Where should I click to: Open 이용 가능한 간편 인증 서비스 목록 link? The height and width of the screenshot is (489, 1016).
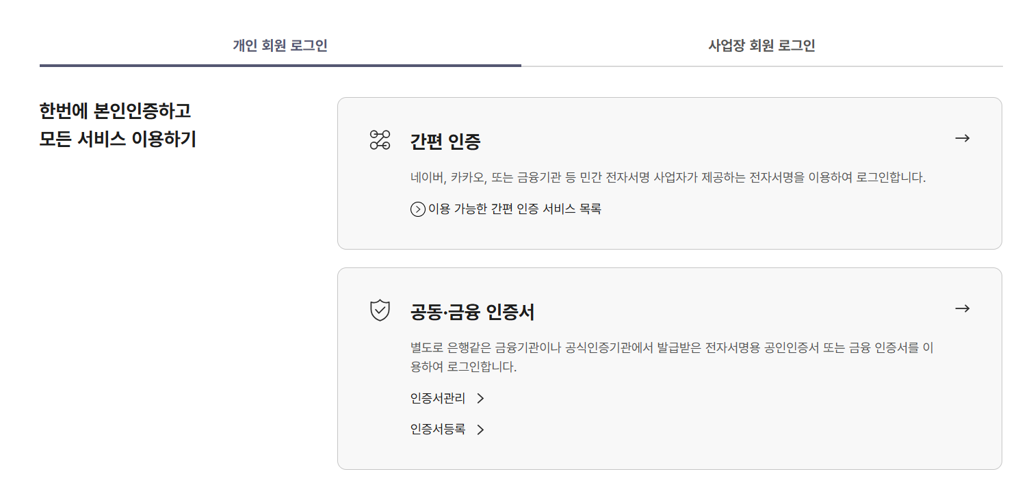[506, 209]
